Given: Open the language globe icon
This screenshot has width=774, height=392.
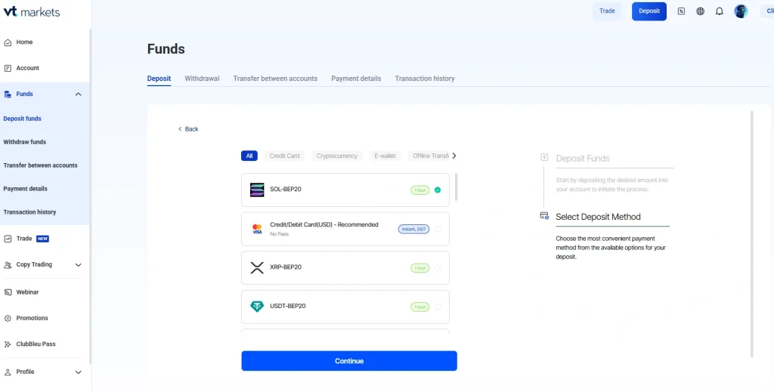Looking at the screenshot, I should pos(700,11).
